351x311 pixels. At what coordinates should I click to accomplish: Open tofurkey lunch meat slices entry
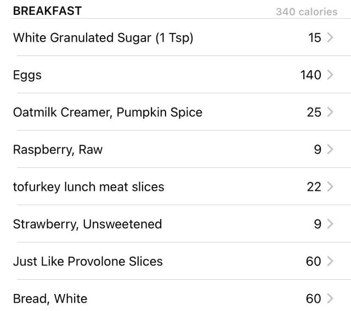175,186
